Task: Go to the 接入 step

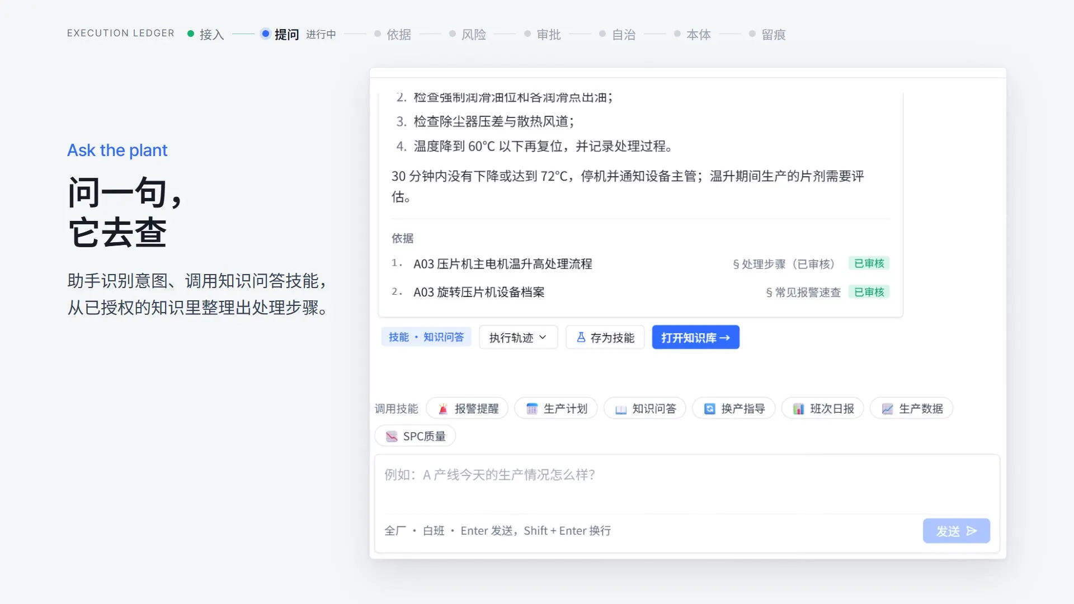Action: tap(206, 34)
